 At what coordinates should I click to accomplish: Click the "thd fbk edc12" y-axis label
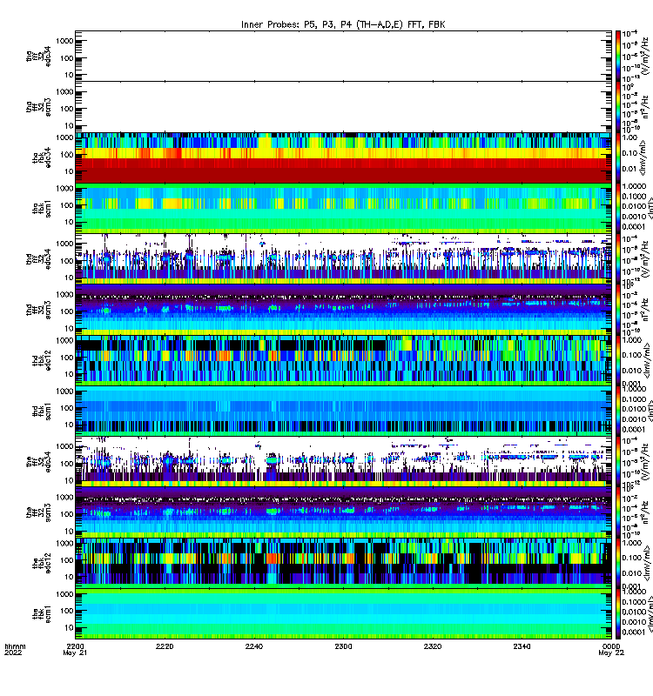(x=41, y=360)
